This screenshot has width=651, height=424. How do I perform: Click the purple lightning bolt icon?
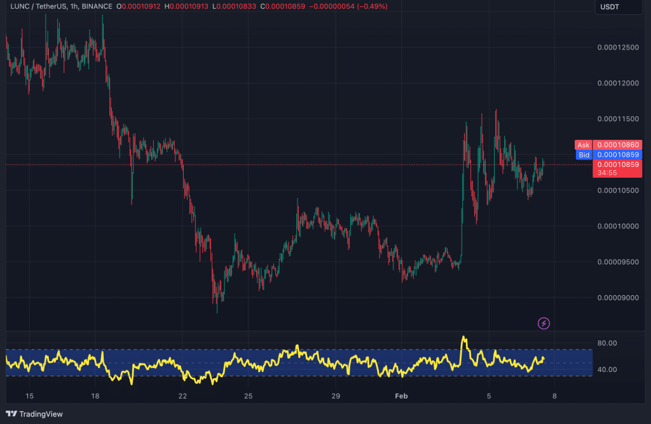(x=544, y=323)
